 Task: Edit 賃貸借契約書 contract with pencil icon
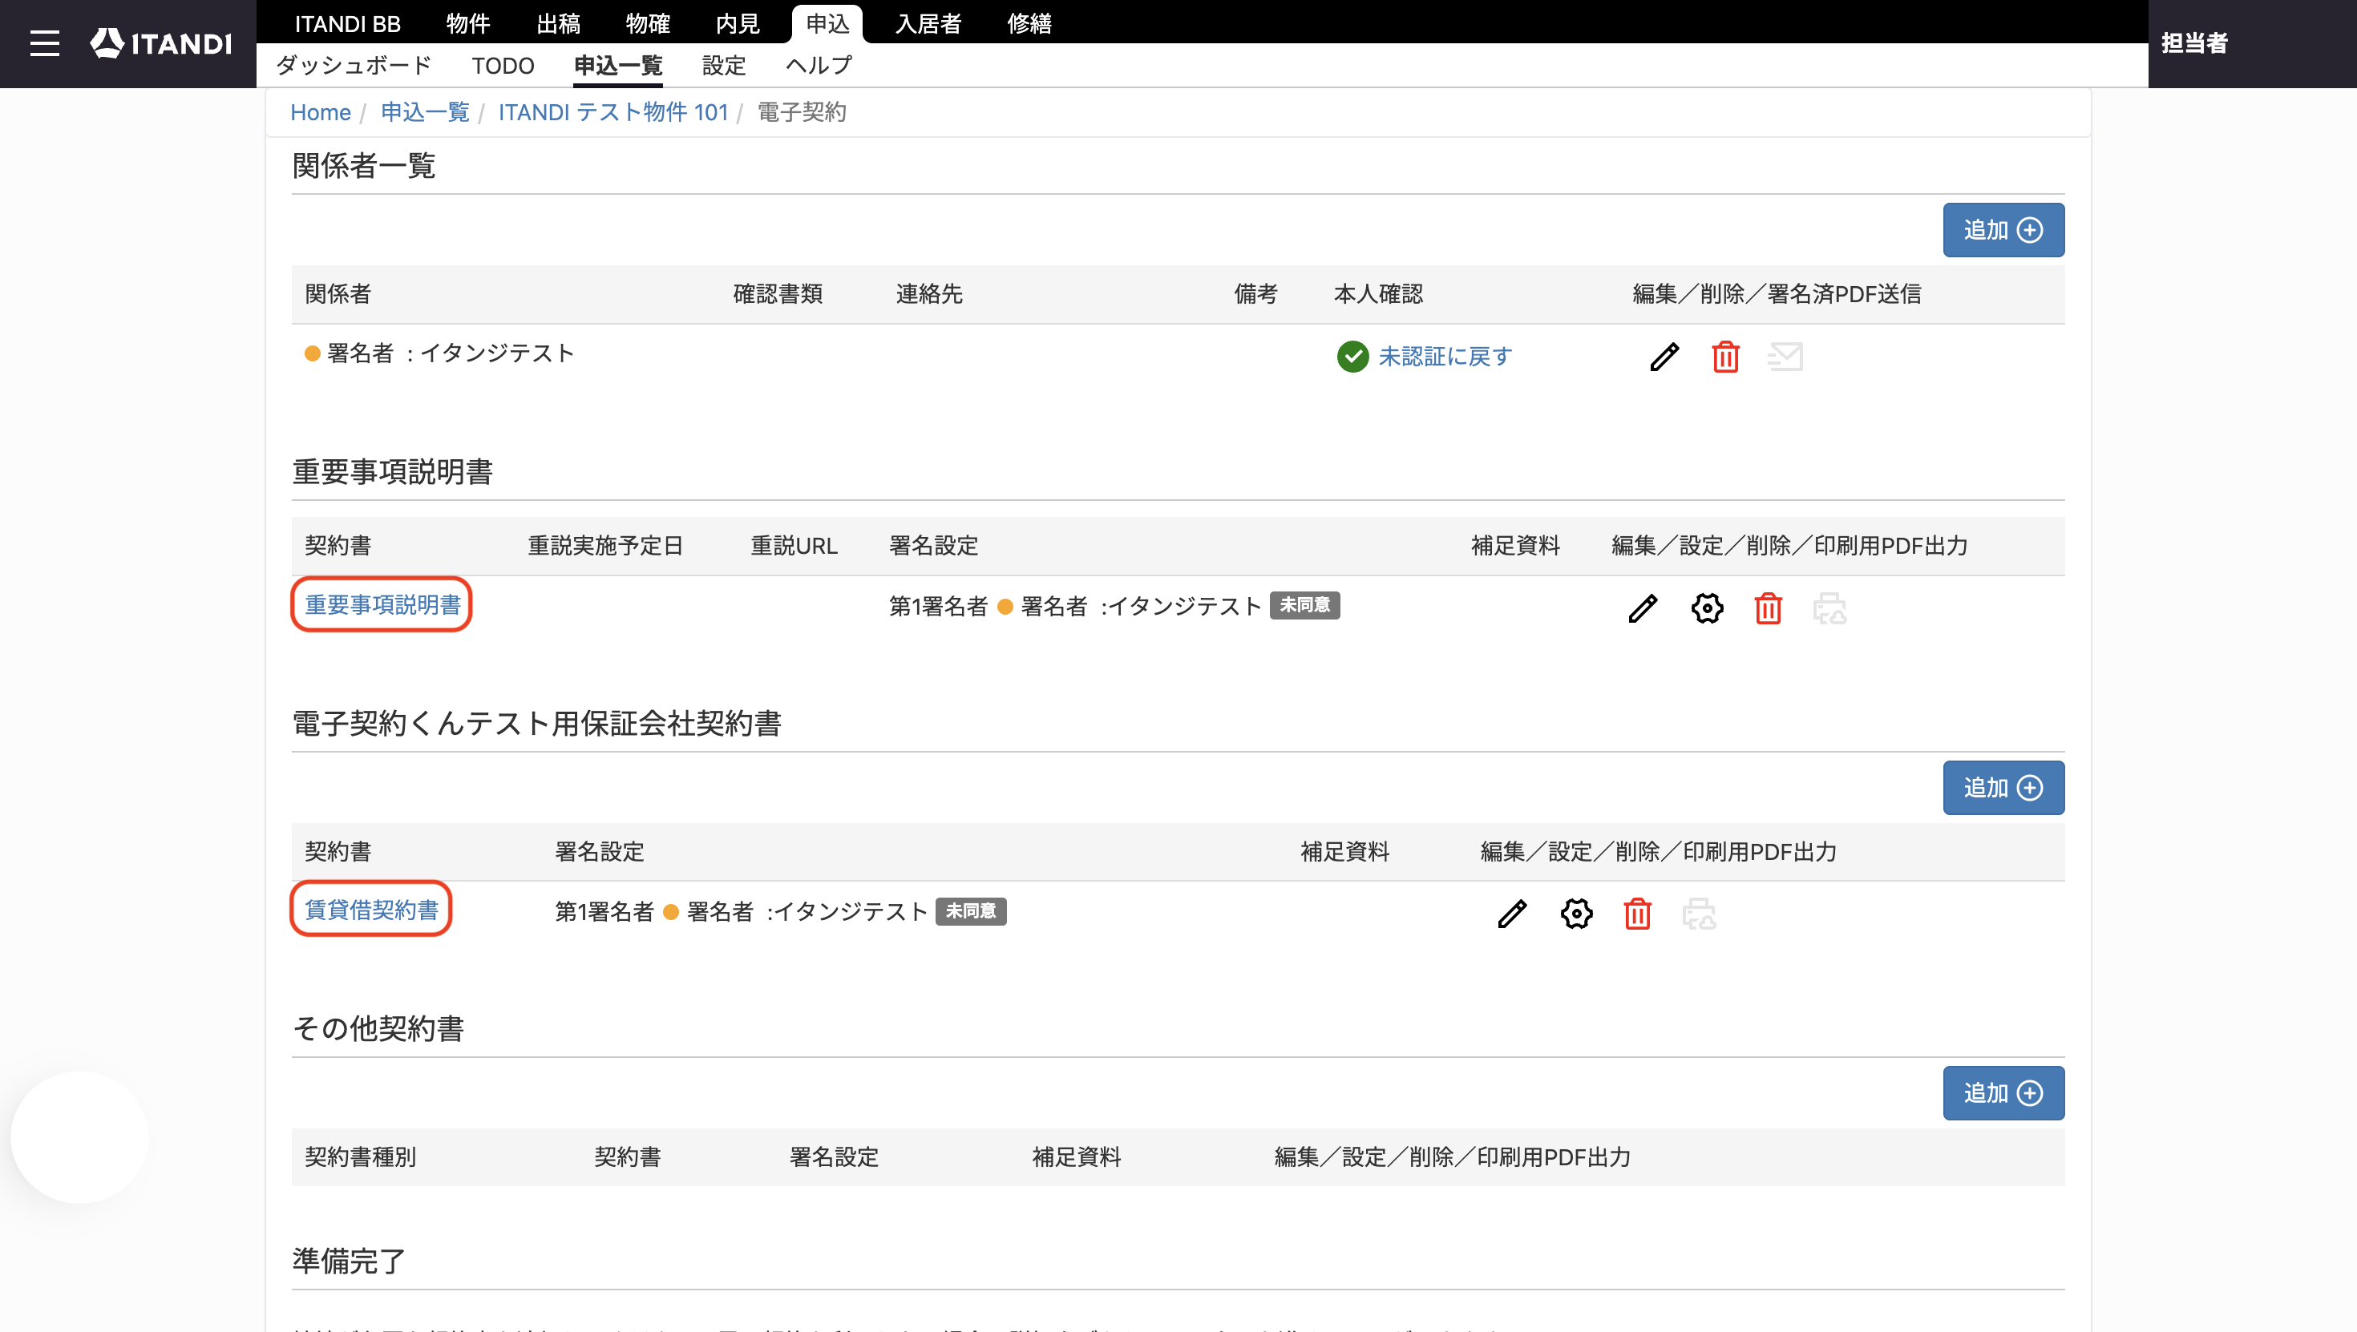pos(1511,914)
